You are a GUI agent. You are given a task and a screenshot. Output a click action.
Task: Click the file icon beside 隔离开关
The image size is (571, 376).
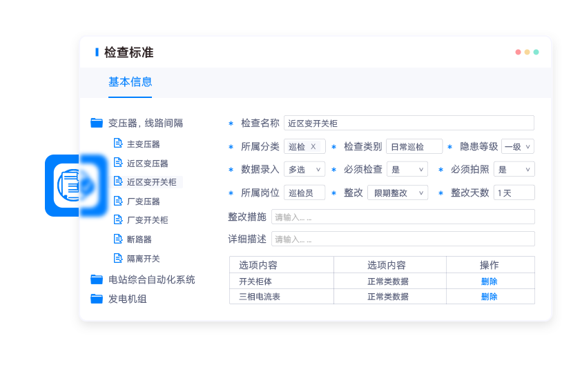click(x=117, y=258)
